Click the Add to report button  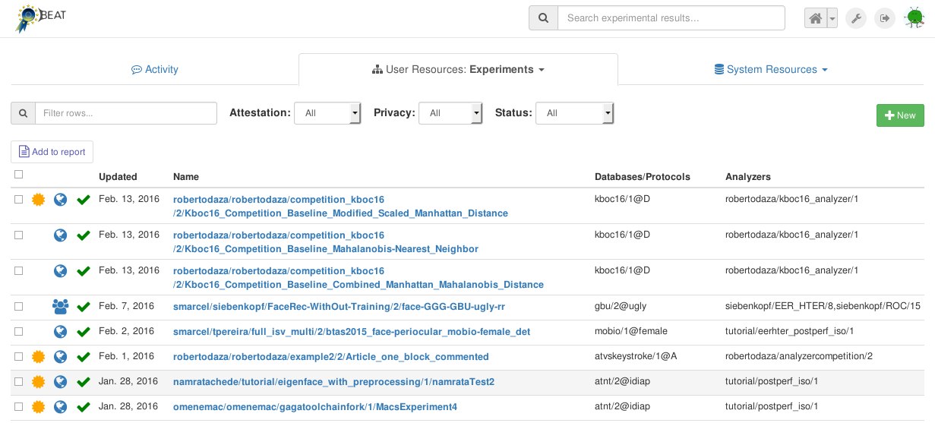52,152
